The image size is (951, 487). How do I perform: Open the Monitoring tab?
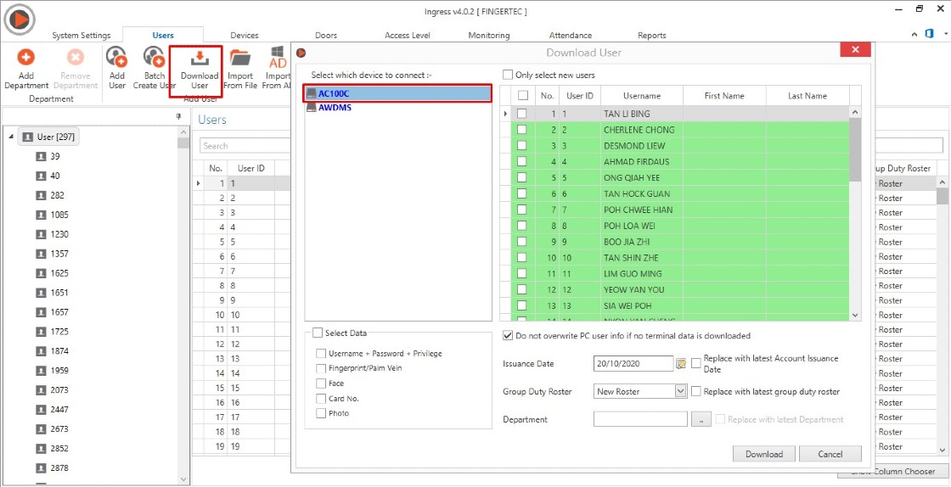click(x=489, y=35)
